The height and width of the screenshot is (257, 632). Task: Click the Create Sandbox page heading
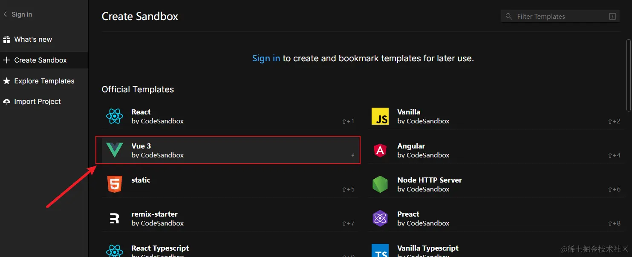tap(140, 16)
